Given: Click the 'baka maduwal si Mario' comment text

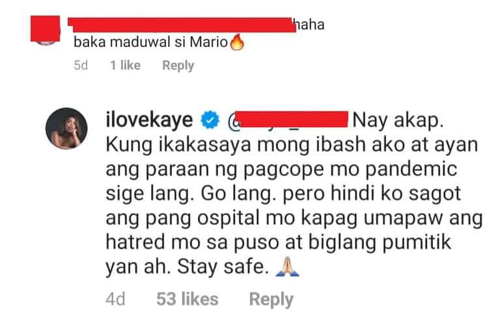Looking at the screenshot, I should [150, 42].
